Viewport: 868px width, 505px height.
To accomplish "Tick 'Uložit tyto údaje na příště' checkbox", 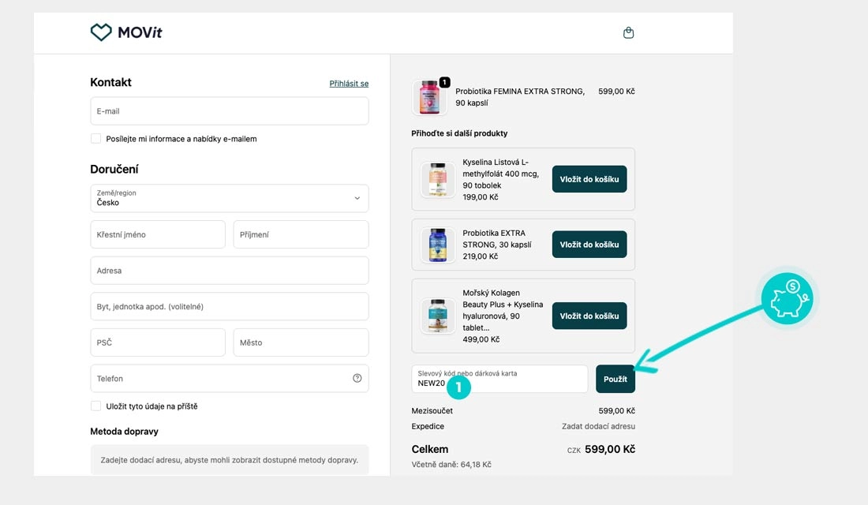I will [x=95, y=406].
